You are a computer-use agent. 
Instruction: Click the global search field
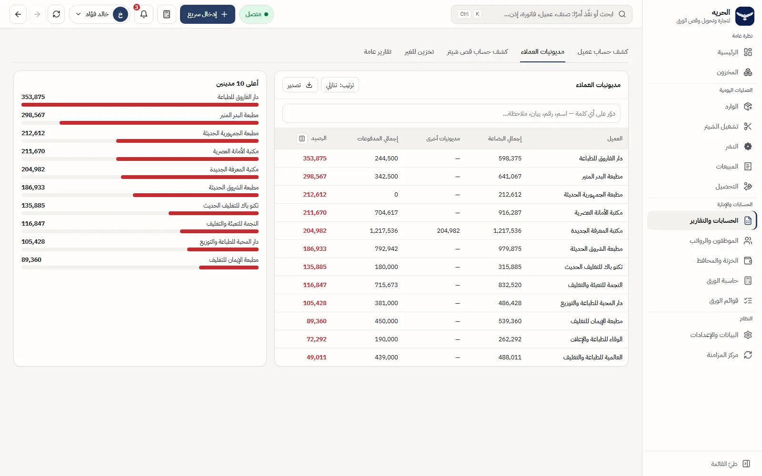541,14
